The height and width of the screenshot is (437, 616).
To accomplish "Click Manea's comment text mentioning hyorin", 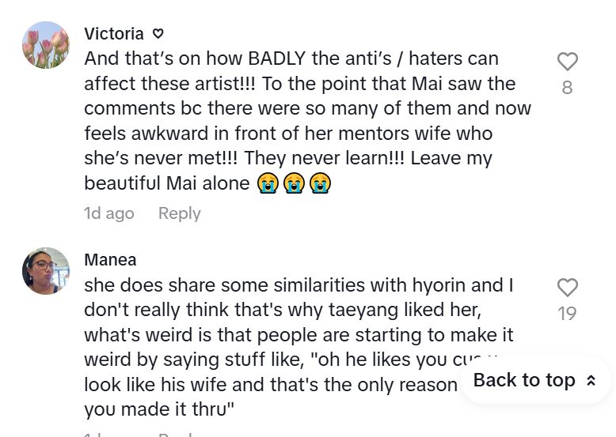I will [x=294, y=284].
